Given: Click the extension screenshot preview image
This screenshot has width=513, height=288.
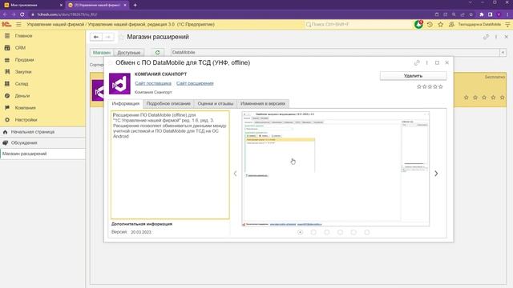Looking at the screenshot, I should 336,169.
